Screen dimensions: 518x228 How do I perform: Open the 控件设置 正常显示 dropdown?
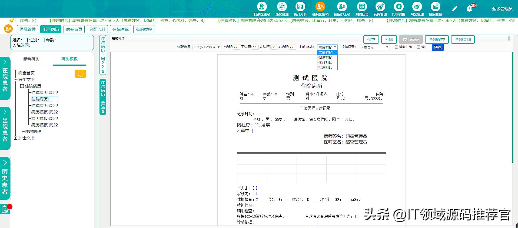(x=374, y=47)
